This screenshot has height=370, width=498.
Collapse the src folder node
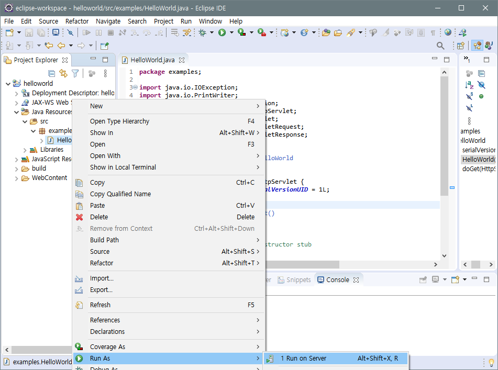click(25, 121)
